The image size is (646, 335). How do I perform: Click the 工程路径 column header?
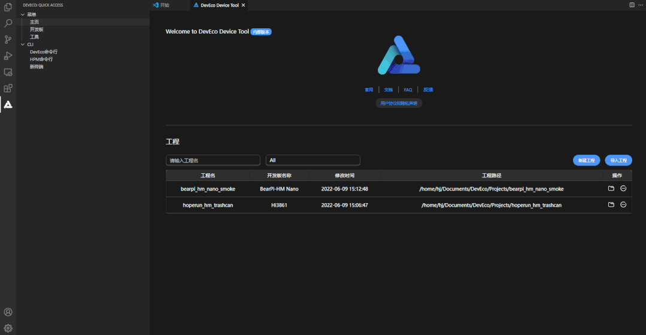[492, 176]
